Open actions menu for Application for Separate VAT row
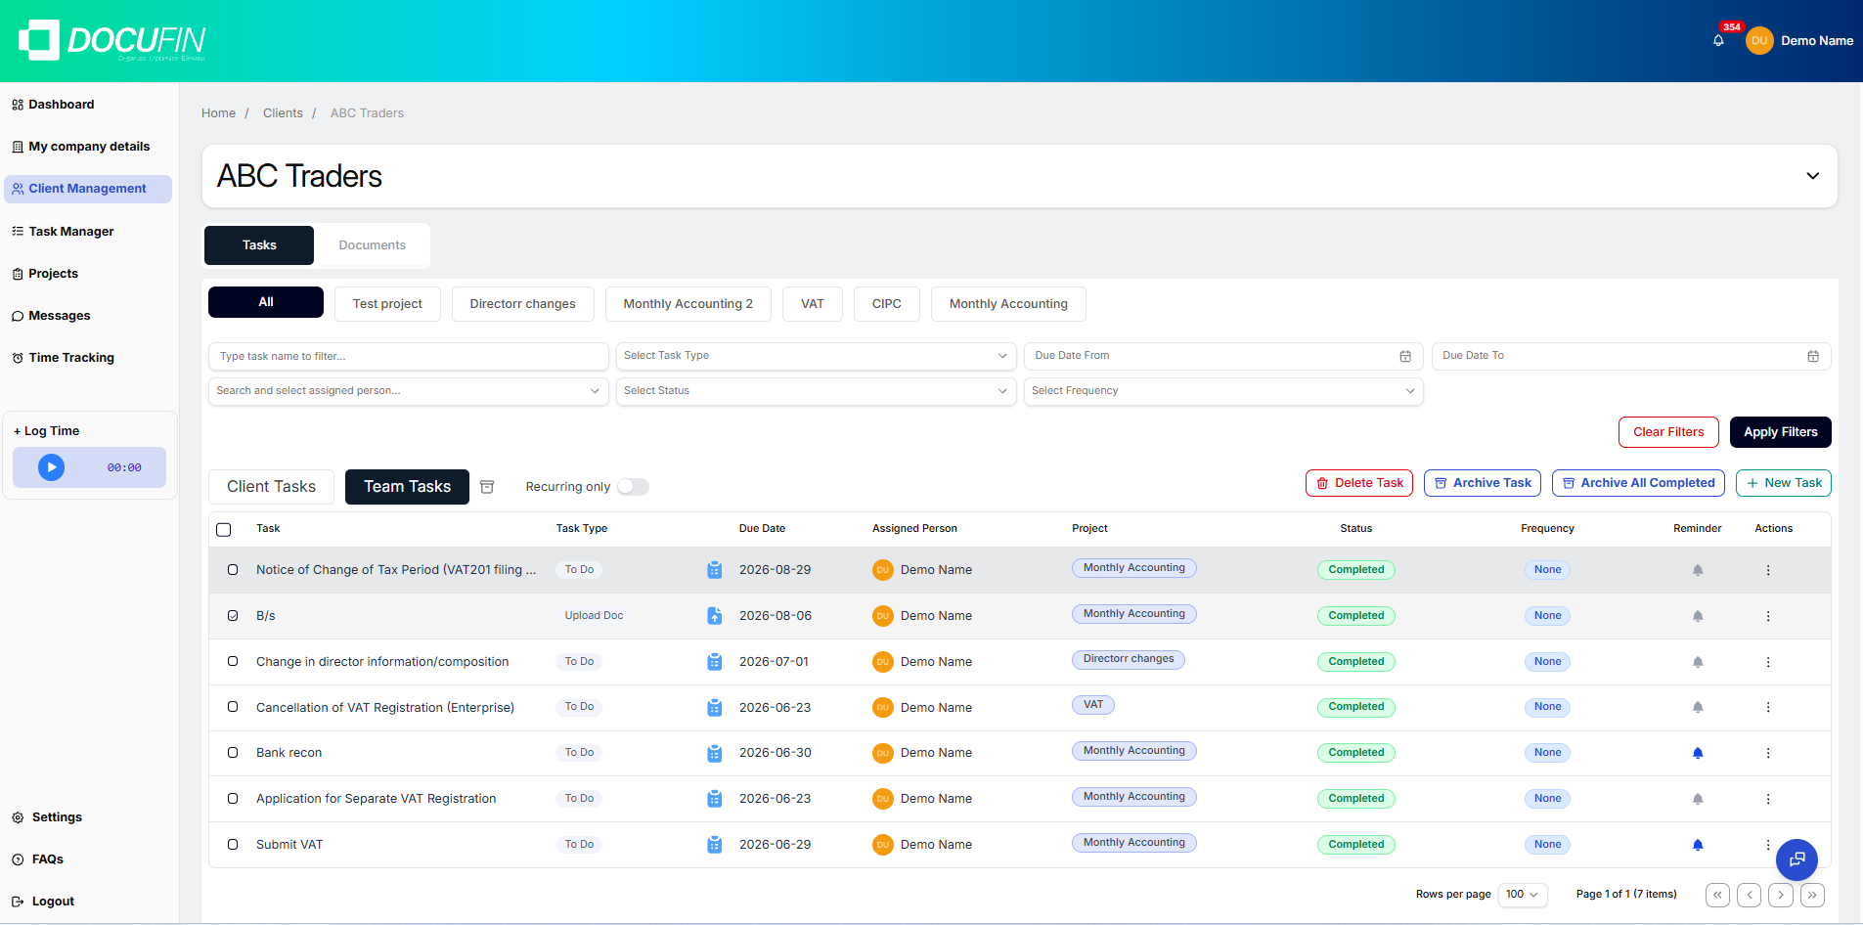This screenshot has width=1863, height=925. point(1768,799)
